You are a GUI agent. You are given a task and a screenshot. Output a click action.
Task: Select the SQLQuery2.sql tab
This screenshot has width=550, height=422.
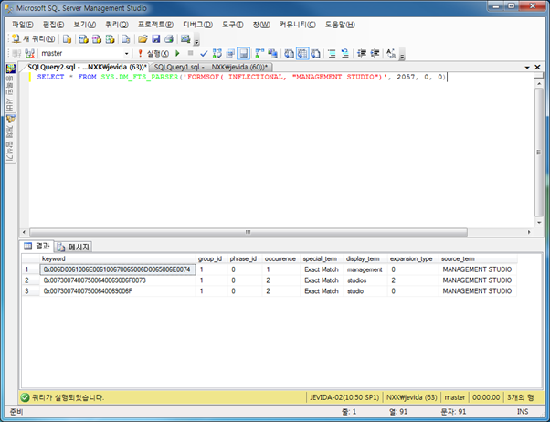[87, 67]
